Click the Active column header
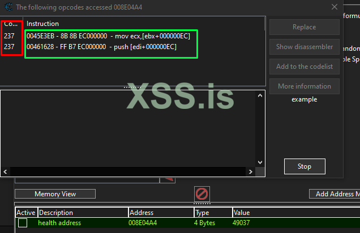Viewport: 360px width, 233px height. click(26, 213)
